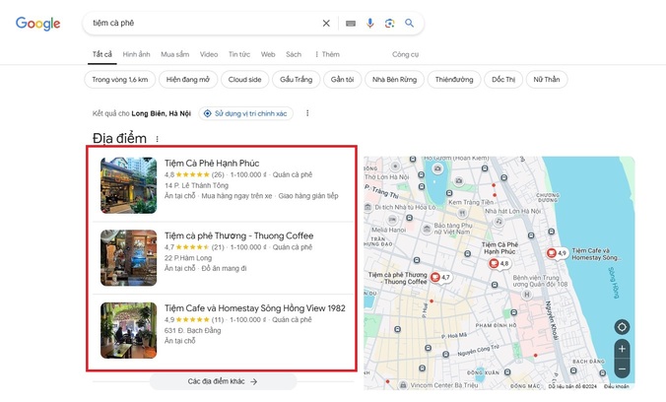The width and height of the screenshot is (666, 402).
Task: Click 'Di tích Nhà tù Hỏa Lò' marker
Action: coord(368,207)
